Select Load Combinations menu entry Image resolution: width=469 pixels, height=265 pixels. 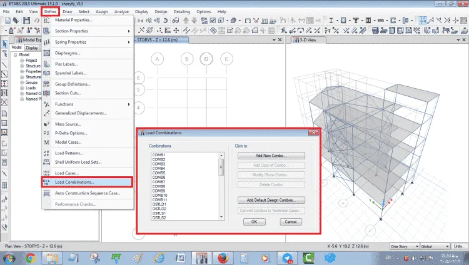click(x=88, y=182)
